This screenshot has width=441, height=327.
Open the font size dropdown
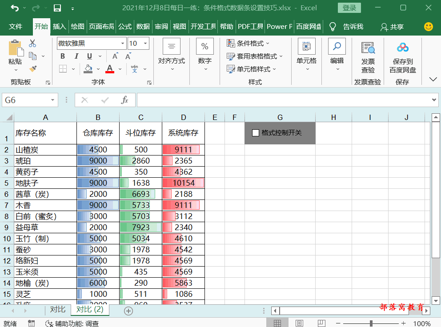click(x=145, y=43)
